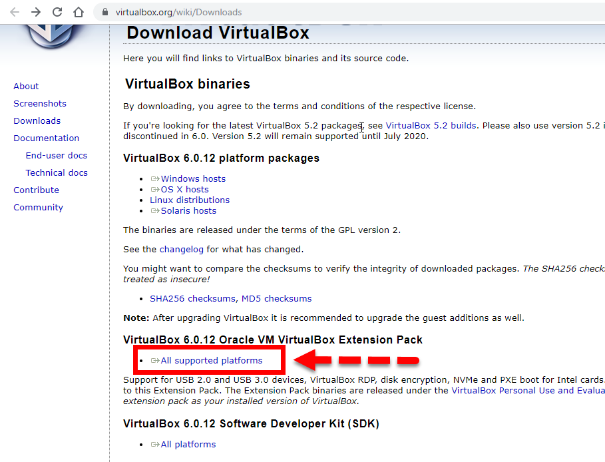Select Downloads in the left sidebar
The height and width of the screenshot is (462, 605).
coord(37,120)
